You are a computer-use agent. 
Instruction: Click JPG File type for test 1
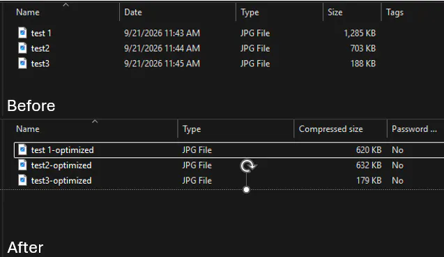(x=255, y=34)
